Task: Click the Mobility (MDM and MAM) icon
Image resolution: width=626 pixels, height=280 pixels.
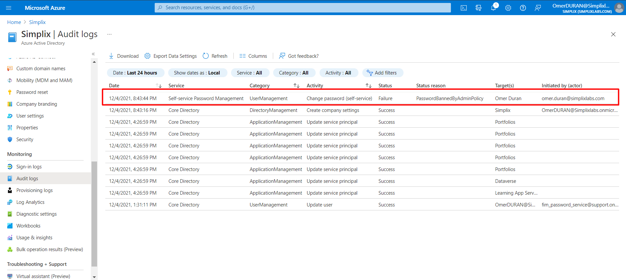Action: (x=10, y=80)
